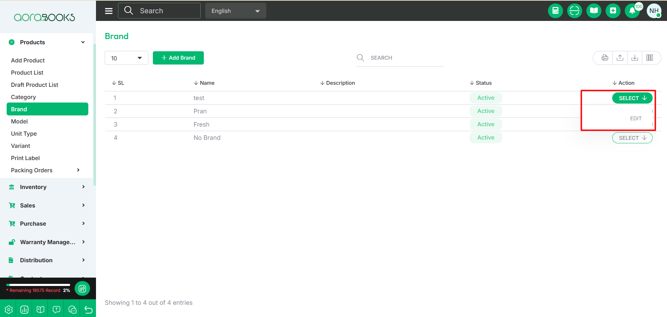Open the Variant page
Viewport: 667px width, 317px height.
point(21,146)
